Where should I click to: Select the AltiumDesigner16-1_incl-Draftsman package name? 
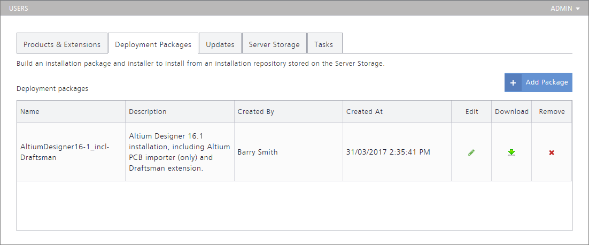click(65, 152)
